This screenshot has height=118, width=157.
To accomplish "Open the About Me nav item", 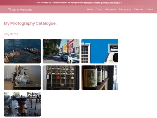I will [138, 9].
